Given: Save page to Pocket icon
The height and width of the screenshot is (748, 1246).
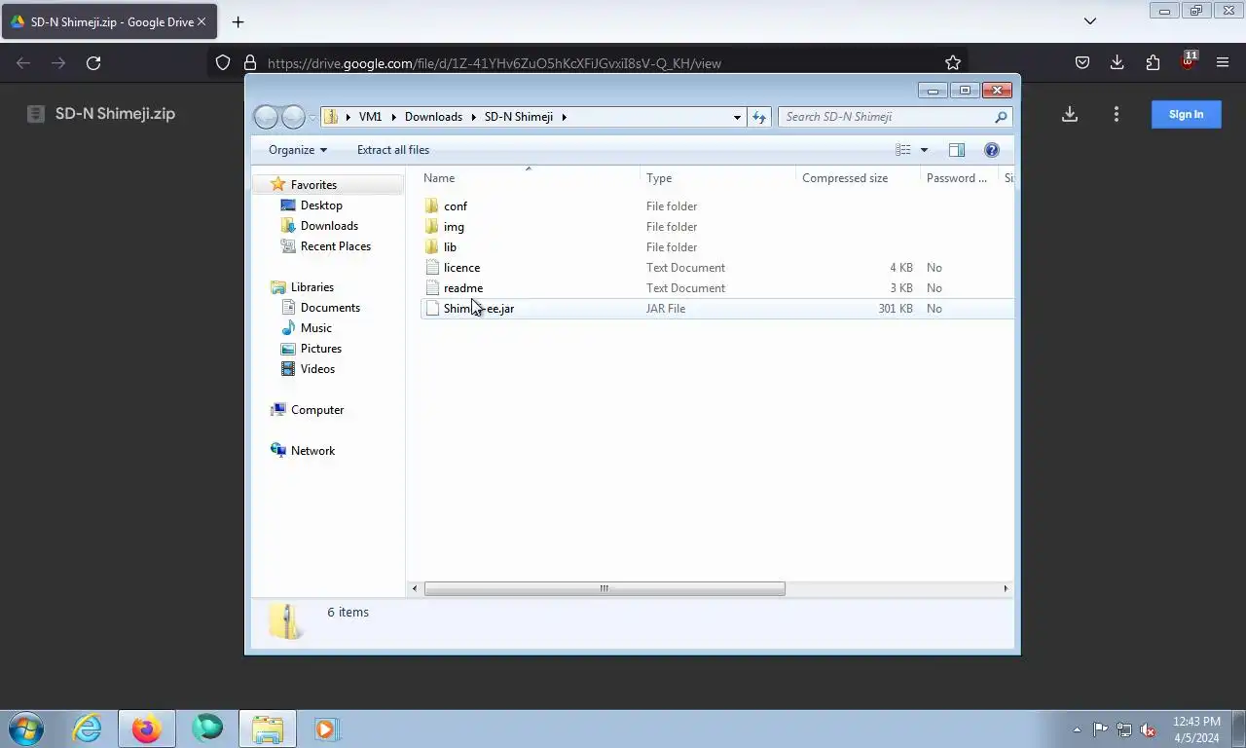Looking at the screenshot, I should (1082, 63).
